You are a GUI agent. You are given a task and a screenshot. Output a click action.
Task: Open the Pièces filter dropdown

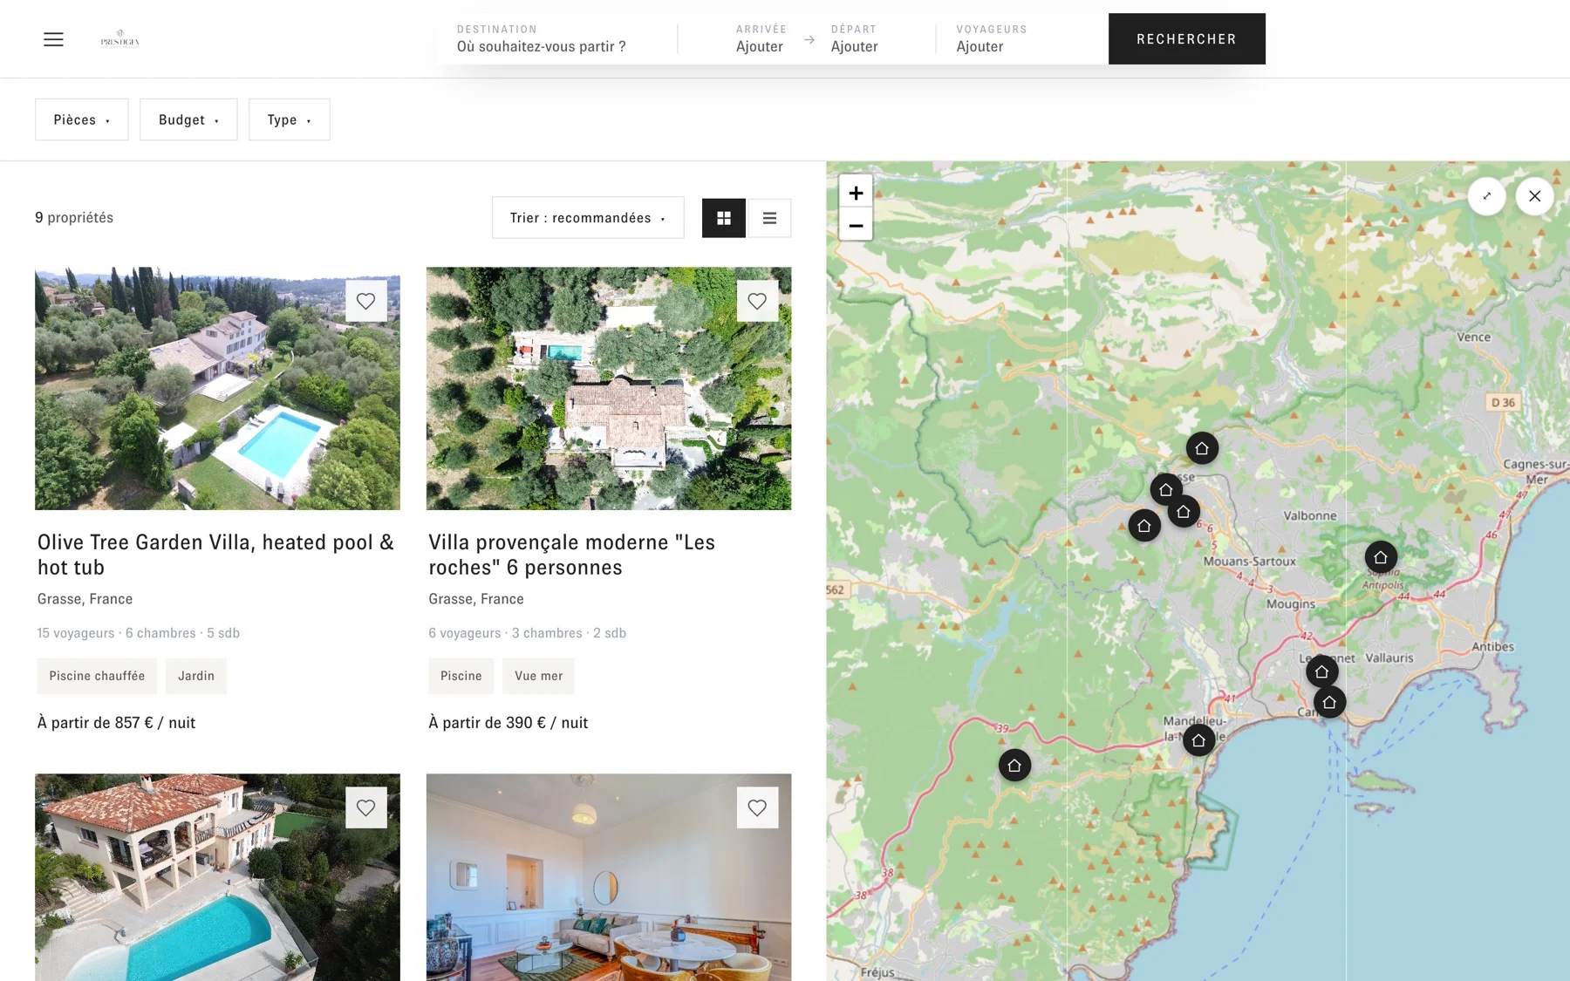[82, 119]
